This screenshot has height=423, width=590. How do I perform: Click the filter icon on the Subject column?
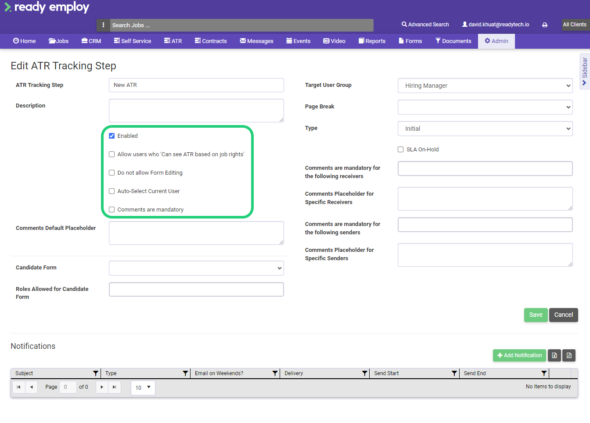click(x=96, y=373)
